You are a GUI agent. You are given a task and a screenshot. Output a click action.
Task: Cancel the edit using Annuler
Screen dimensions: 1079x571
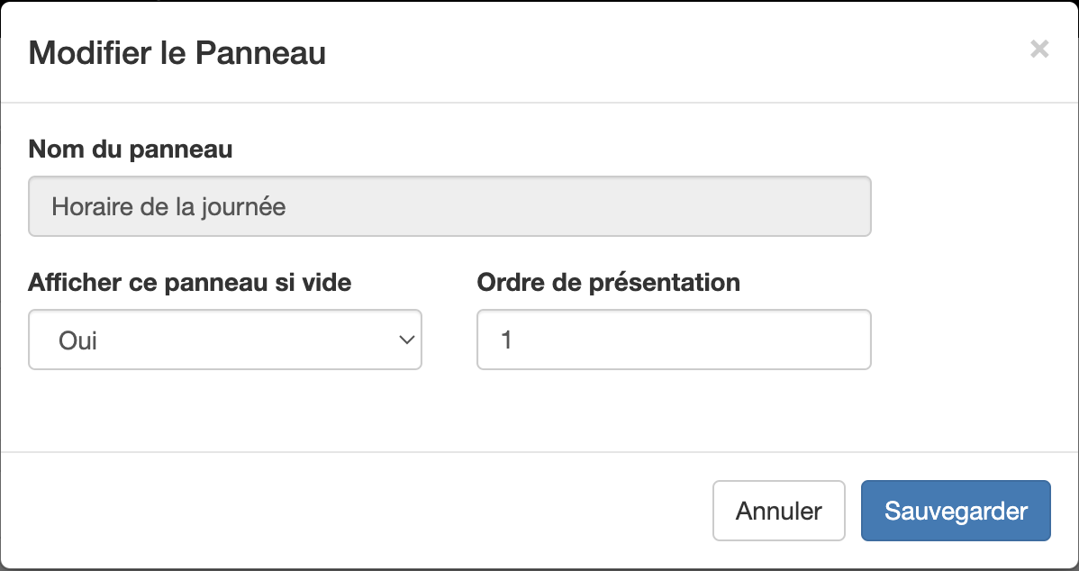778,511
